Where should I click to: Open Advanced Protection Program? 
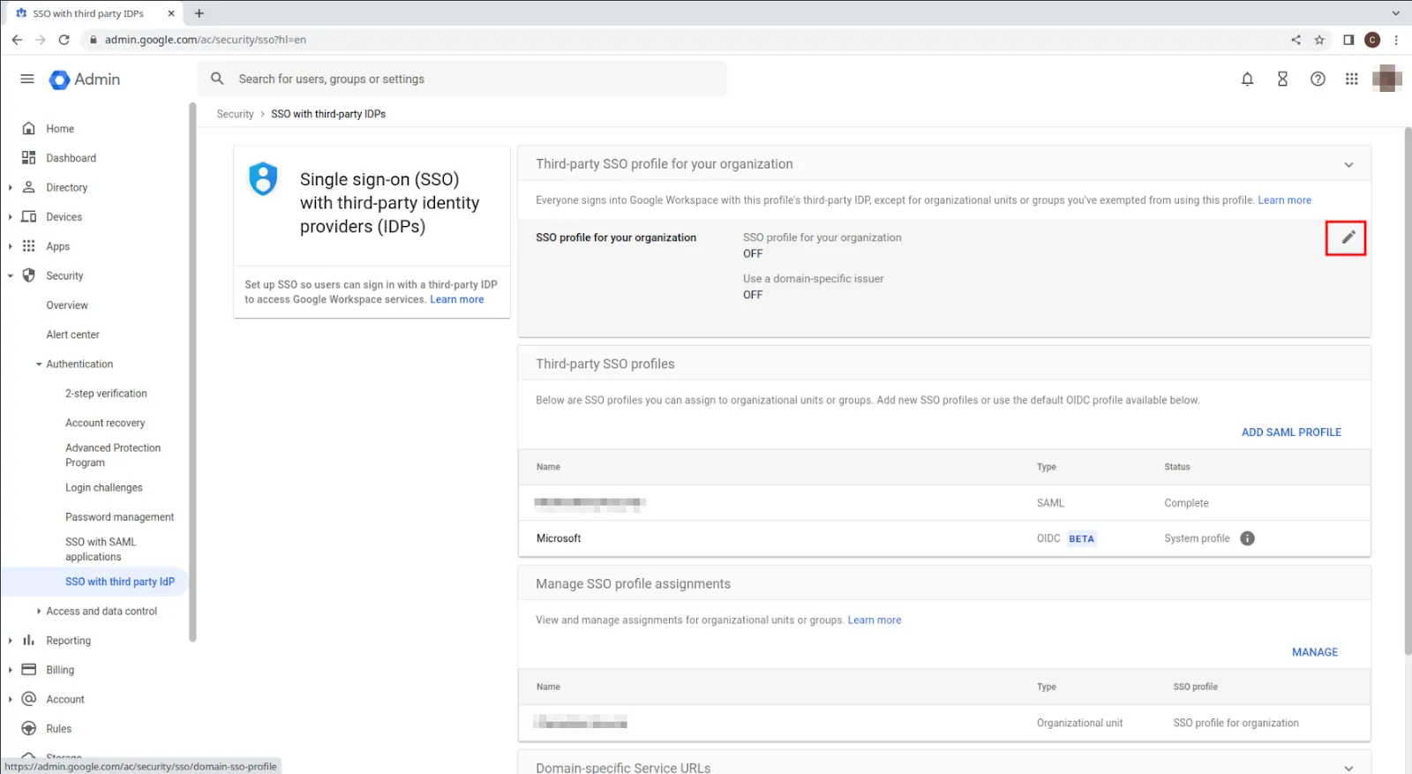(113, 455)
